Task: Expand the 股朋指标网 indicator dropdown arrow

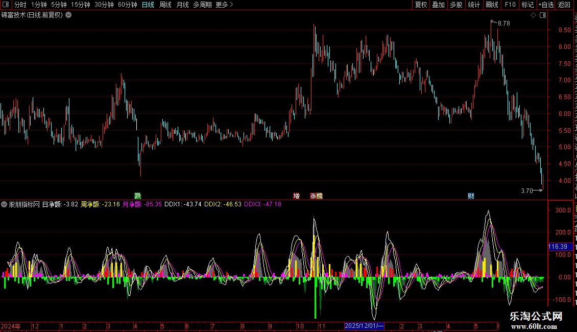Action: point(4,204)
